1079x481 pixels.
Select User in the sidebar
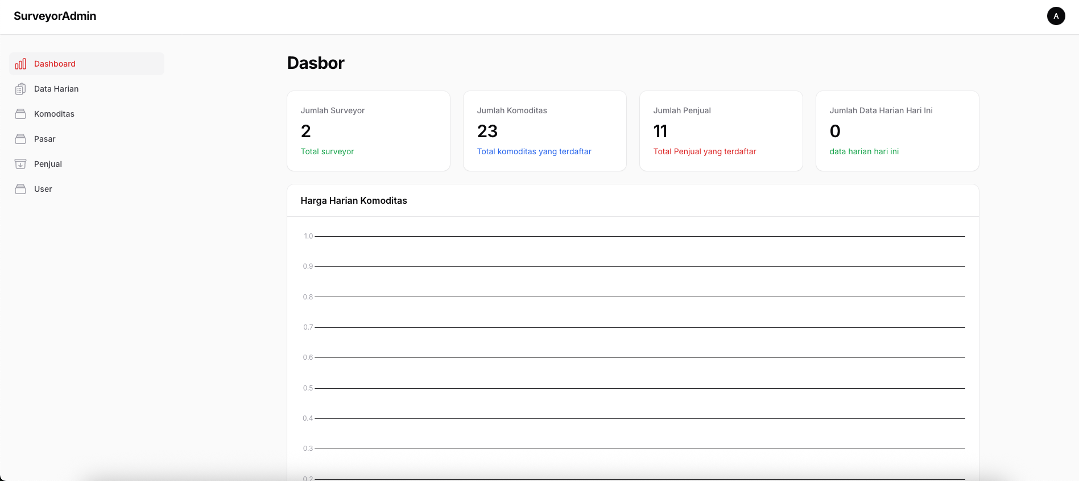[x=43, y=189]
